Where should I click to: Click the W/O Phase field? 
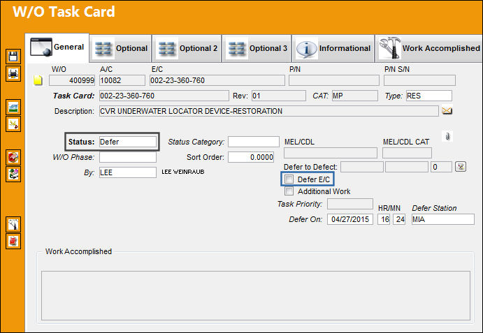coord(127,157)
